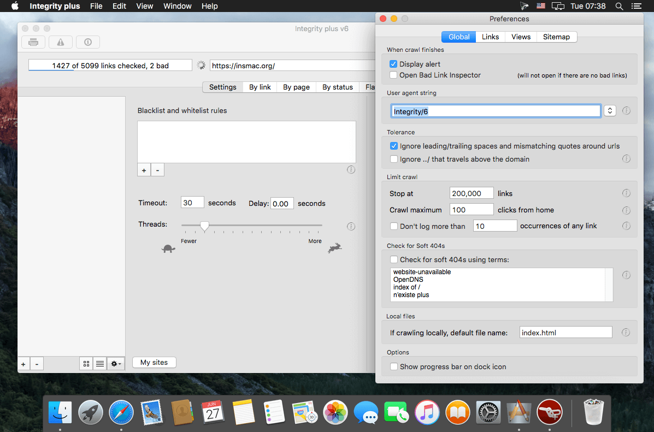Enable Check for soft 404s using terms
The width and height of the screenshot is (654, 432).
[x=394, y=259]
